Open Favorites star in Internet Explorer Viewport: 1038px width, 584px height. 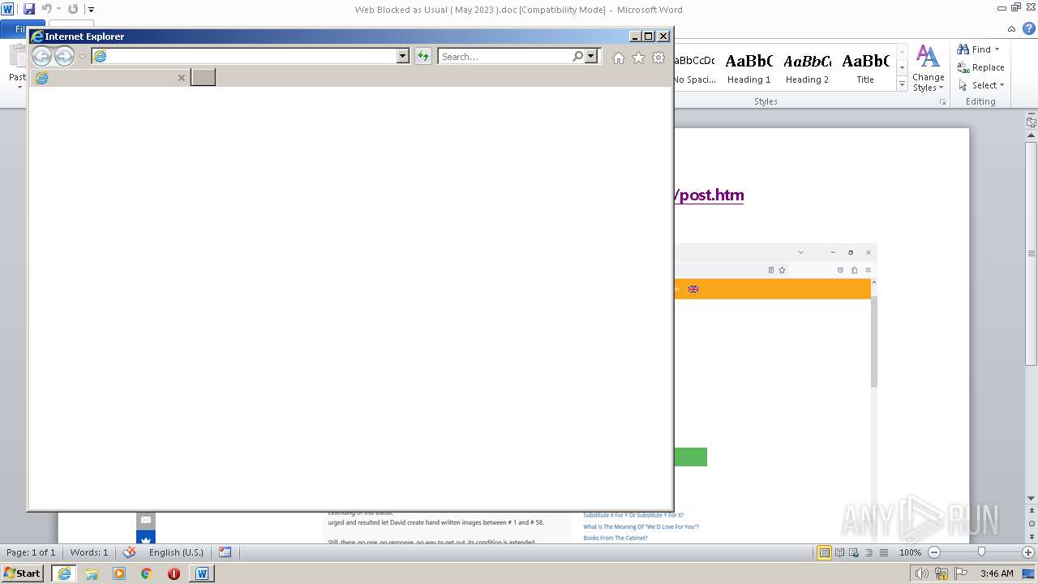(x=638, y=58)
